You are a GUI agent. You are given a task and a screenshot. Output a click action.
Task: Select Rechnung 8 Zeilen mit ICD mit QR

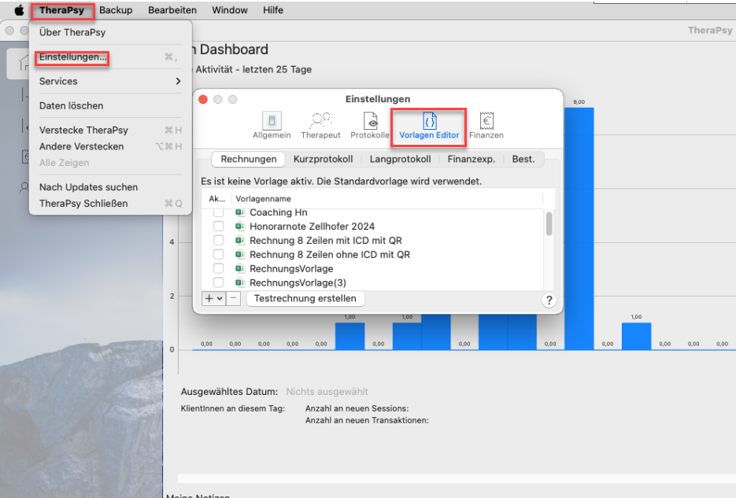[x=326, y=241]
